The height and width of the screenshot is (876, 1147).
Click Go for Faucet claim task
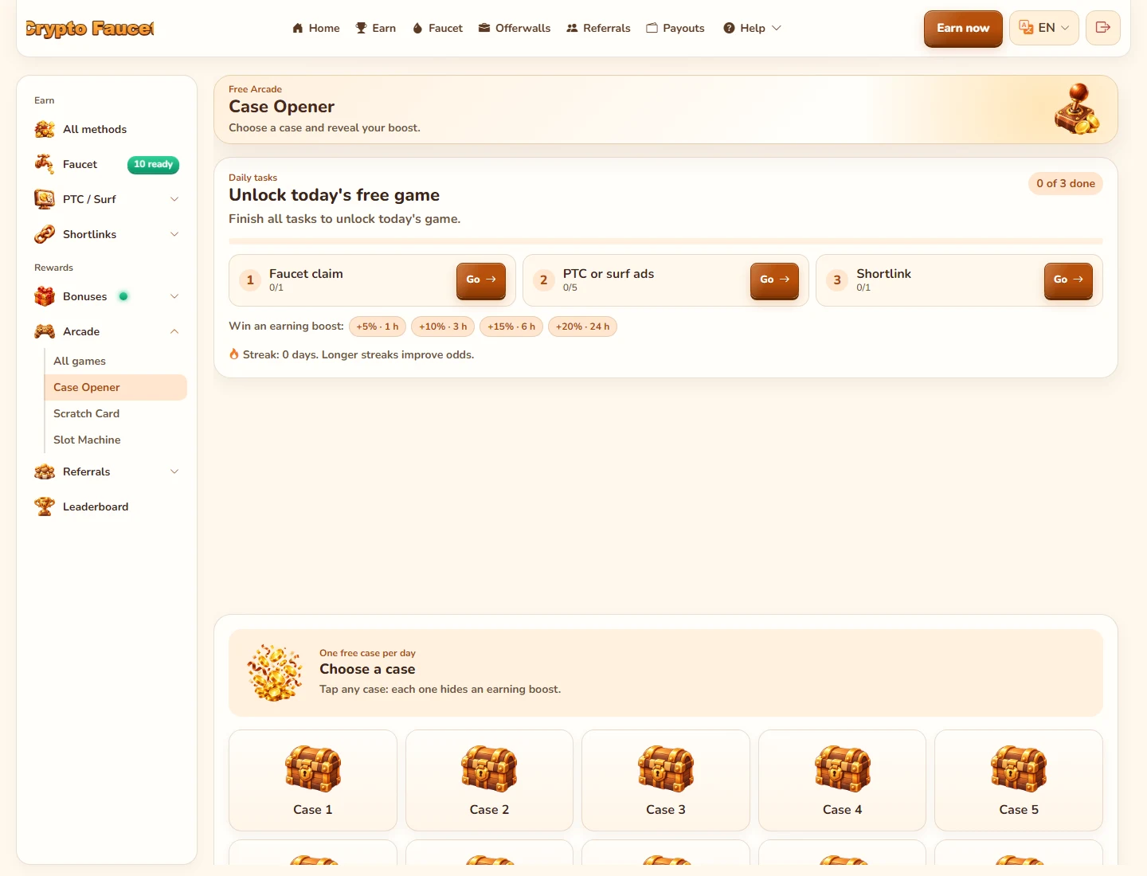tap(481, 280)
